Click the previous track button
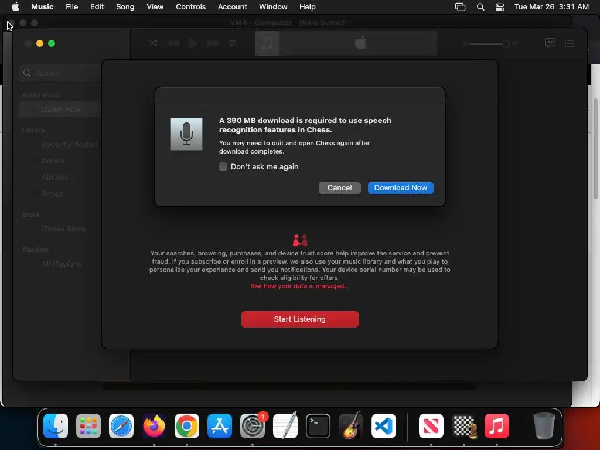The image size is (600, 450). click(x=173, y=43)
